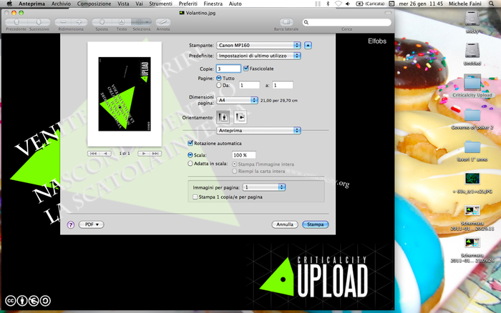Viewport: 501px width, 313px height.
Task: Click the Precedente toolbar arrow
Action: (x=16, y=22)
